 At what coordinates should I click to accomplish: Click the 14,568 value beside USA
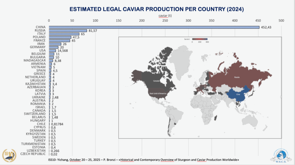(63, 51)
